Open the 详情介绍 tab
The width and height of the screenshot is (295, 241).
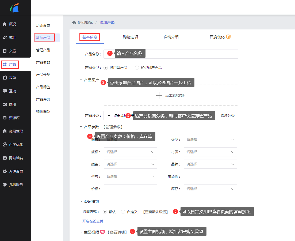click(171, 37)
